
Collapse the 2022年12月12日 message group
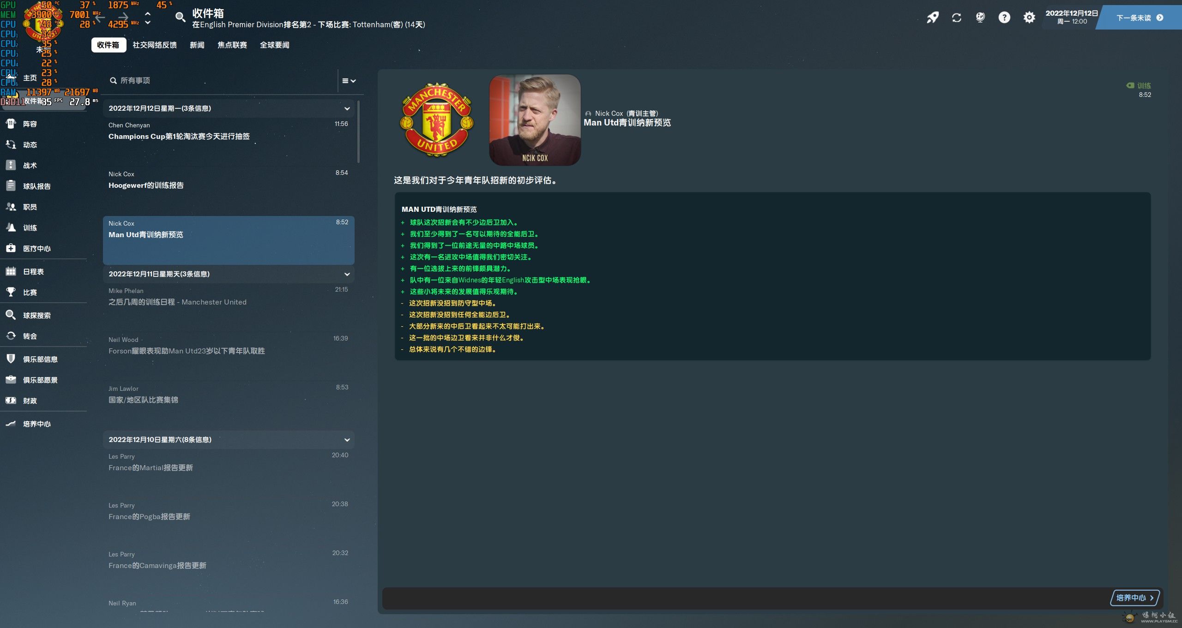(x=347, y=108)
